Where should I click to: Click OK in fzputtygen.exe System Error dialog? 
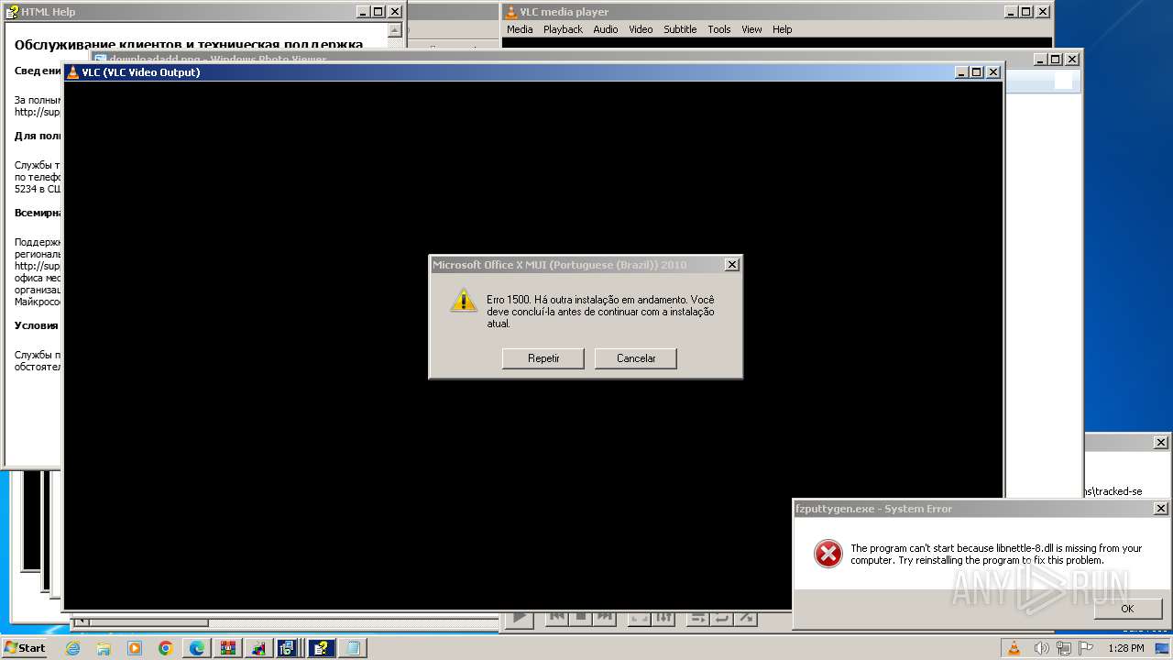pos(1127,609)
